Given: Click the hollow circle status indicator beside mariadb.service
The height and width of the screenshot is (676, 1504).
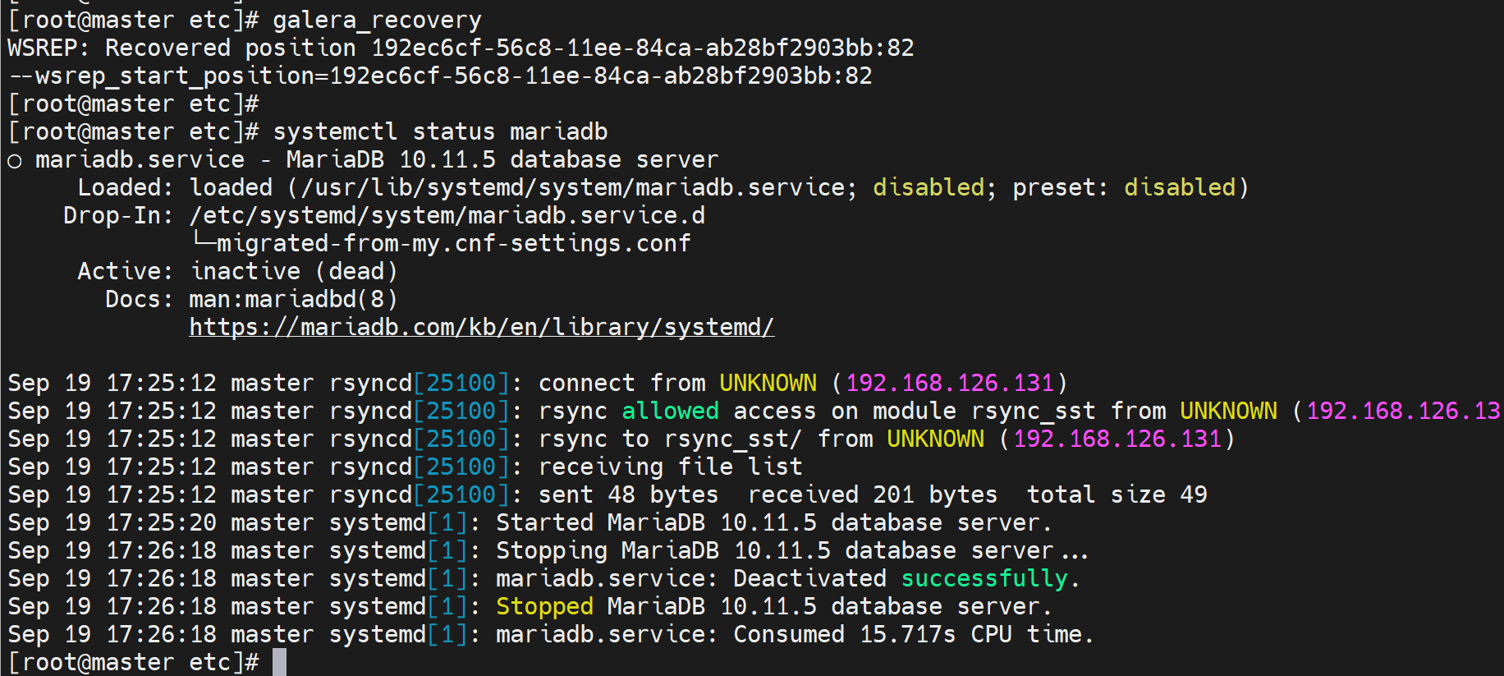Looking at the screenshot, I should (14, 161).
